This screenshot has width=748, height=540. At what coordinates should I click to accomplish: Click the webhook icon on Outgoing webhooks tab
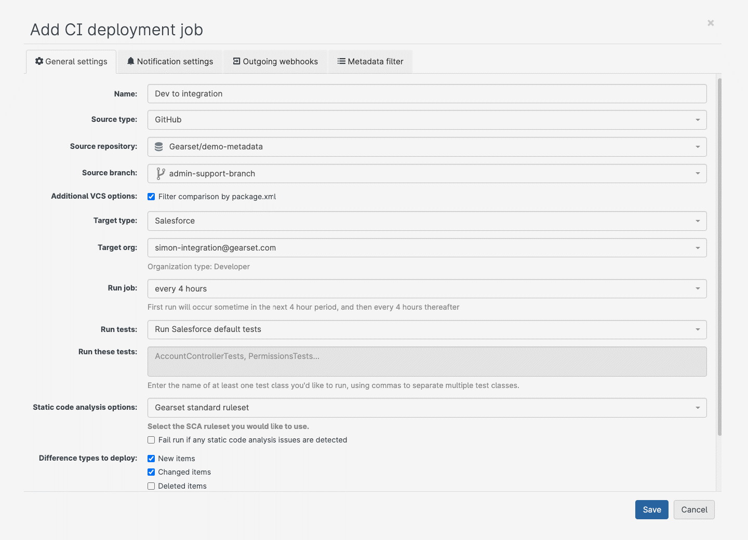236,61
